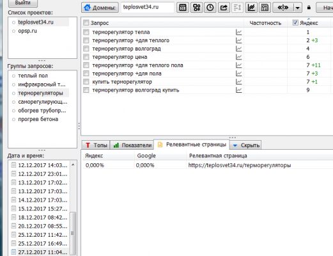Switch to the Топы tab
Image resolution: width=333 pixels, height=256 pixels.
click(96, 145)
